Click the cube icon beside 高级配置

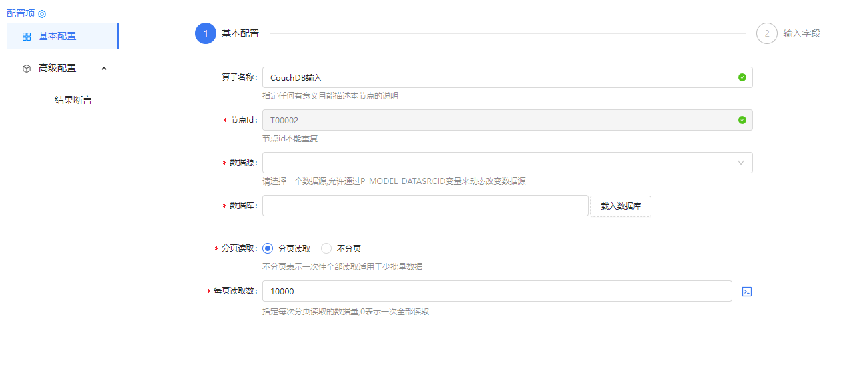click(x=27, y=68)
